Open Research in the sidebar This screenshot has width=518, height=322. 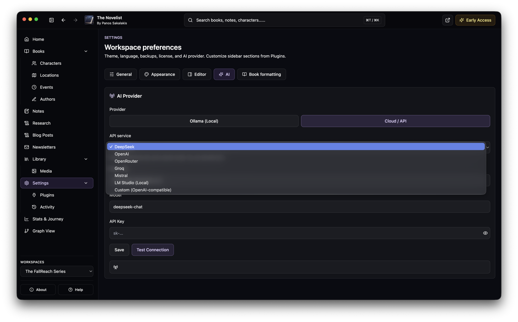click(x=57, y=123)
